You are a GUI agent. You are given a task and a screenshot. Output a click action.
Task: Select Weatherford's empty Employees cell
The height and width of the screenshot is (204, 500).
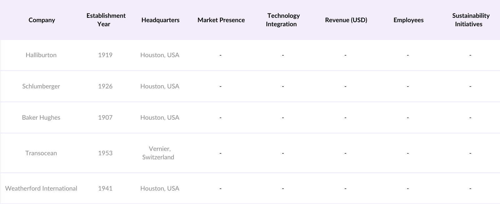[408, 188]
